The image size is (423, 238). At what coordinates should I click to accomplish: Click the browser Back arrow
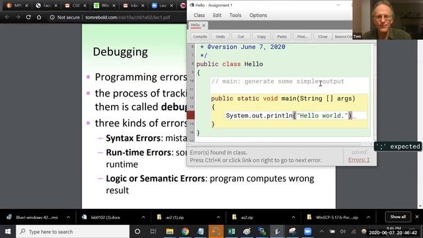point(7,17)
